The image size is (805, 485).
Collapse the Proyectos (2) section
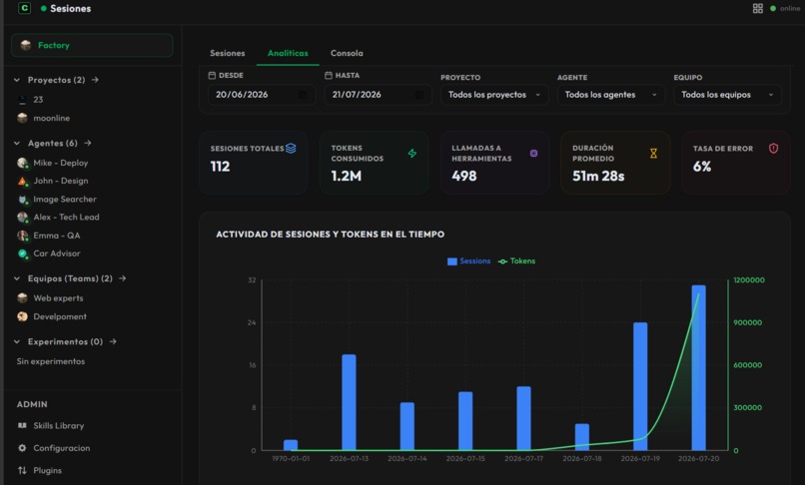tap(17, 80)
